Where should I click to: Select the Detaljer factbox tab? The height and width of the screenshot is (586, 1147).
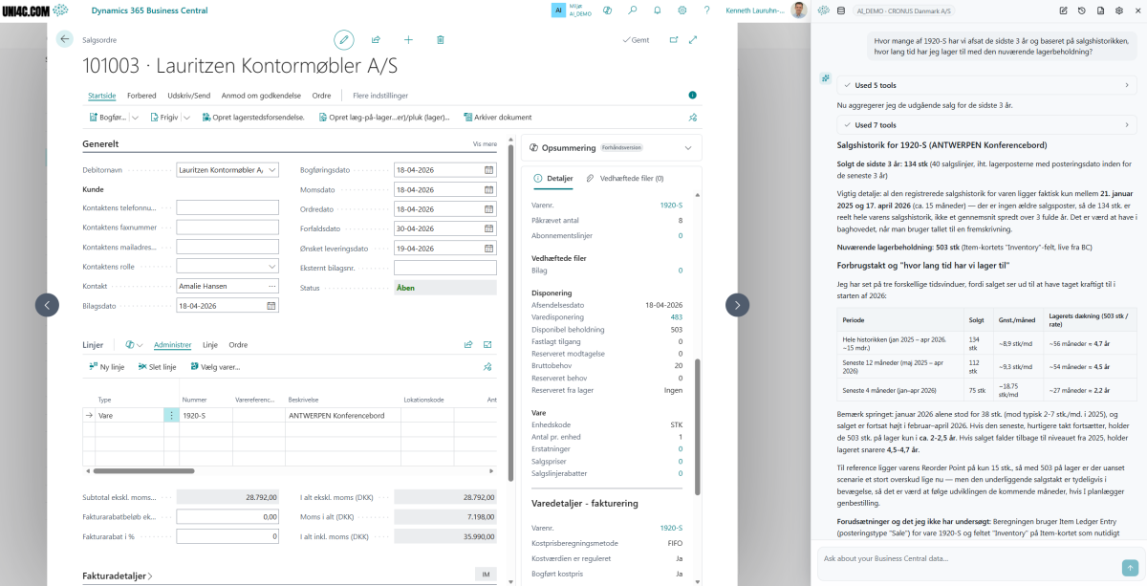[553, 178]
